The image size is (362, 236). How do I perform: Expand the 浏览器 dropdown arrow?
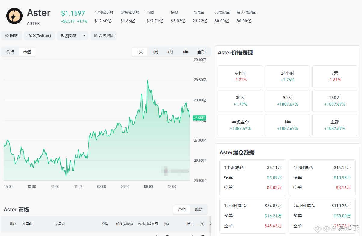tap(84, 36)
